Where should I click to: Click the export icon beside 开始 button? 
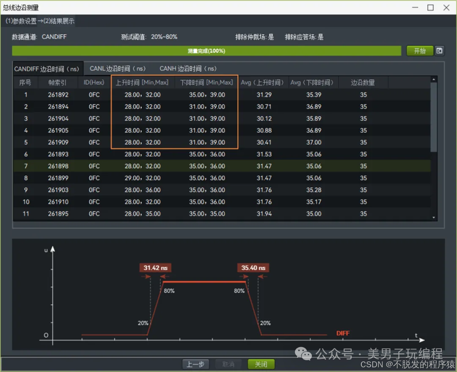(x=440, y=51)
